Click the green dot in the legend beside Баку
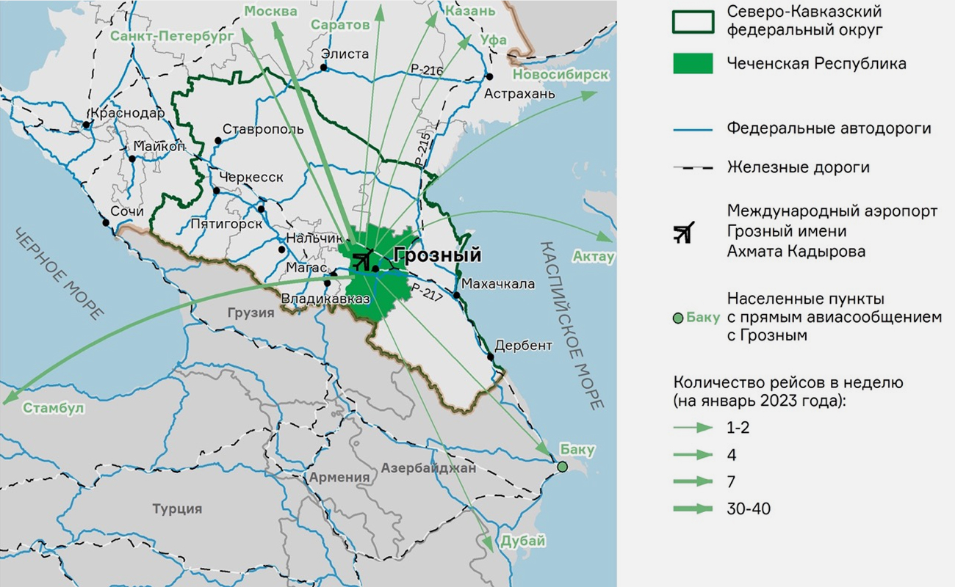Viewport: 955px width, 587px height. click(678, 318)
